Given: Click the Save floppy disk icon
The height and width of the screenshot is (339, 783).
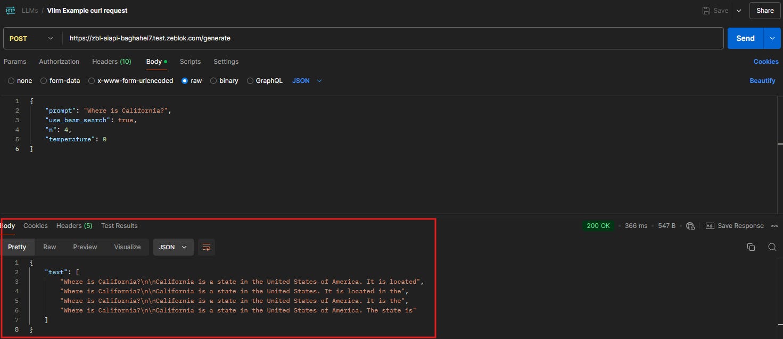Looking at the screenshot, I should [706, 11].
